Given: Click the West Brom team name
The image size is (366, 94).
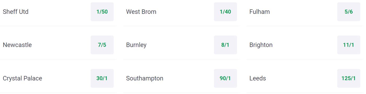Looking at the screenshot, I should (x=141, y=12).
